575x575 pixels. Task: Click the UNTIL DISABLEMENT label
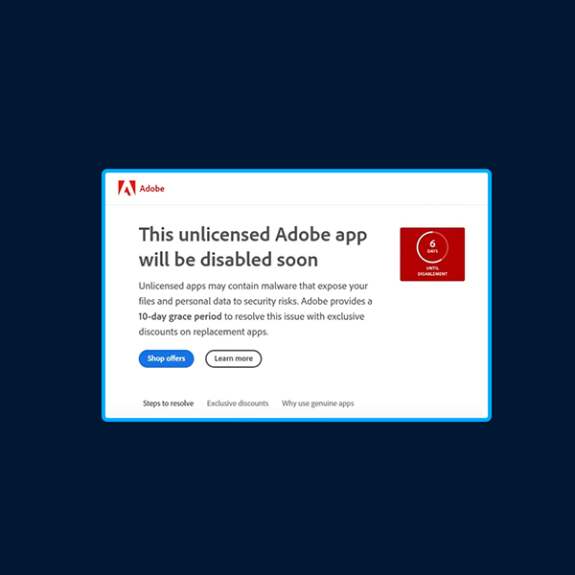click(x=432, y=271)
